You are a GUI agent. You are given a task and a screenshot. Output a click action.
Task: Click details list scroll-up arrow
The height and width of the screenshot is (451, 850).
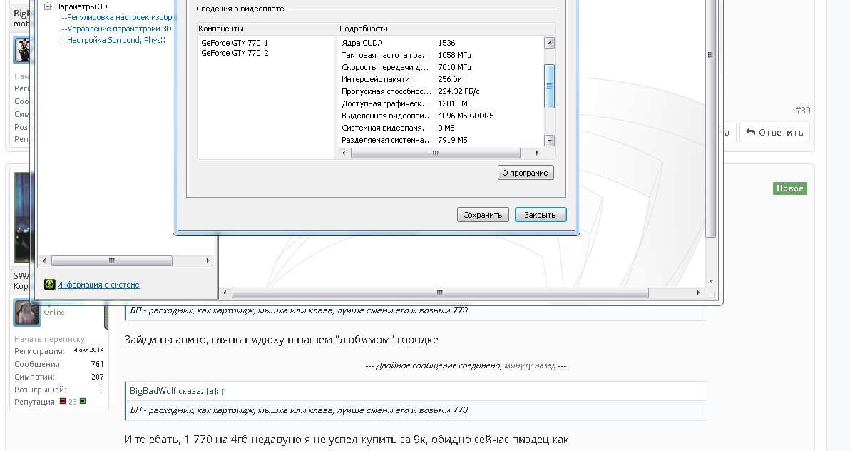click(x=549, y=43)
